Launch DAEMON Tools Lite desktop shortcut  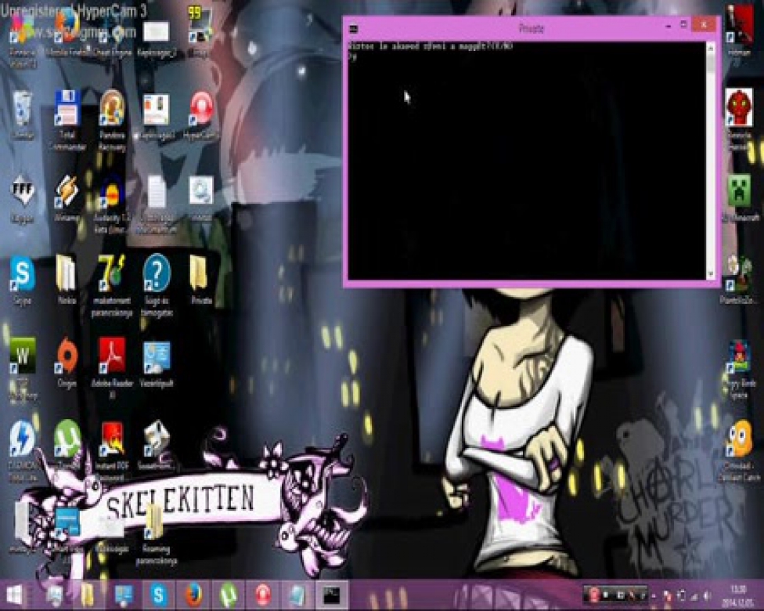coord(22,451)
